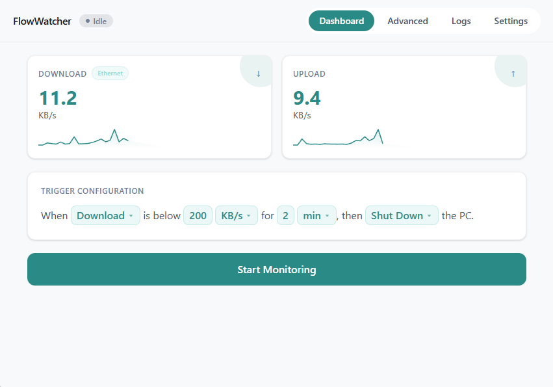Select the duration field showing 2
553x387 pixels.
(285, 215)
